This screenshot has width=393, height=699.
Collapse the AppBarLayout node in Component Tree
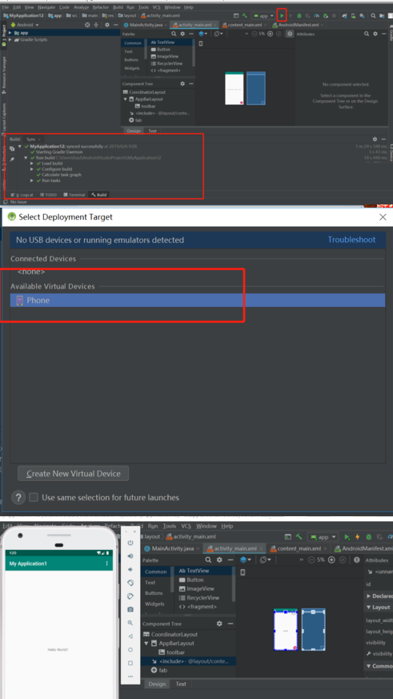[146, 643]
